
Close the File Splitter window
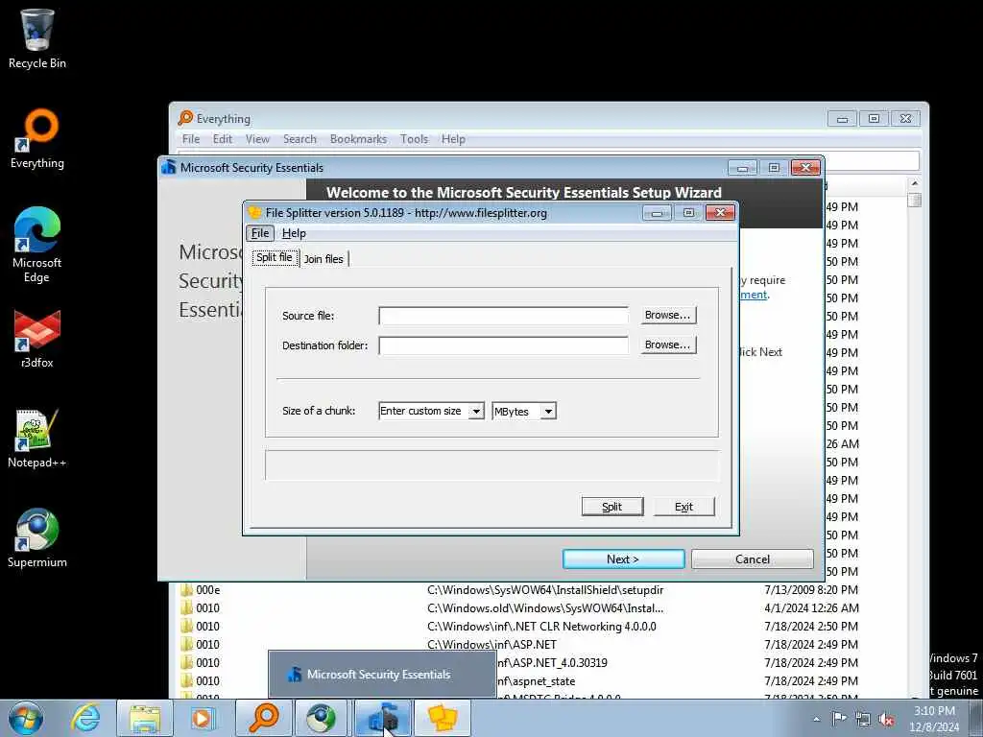tap(720, 213)
